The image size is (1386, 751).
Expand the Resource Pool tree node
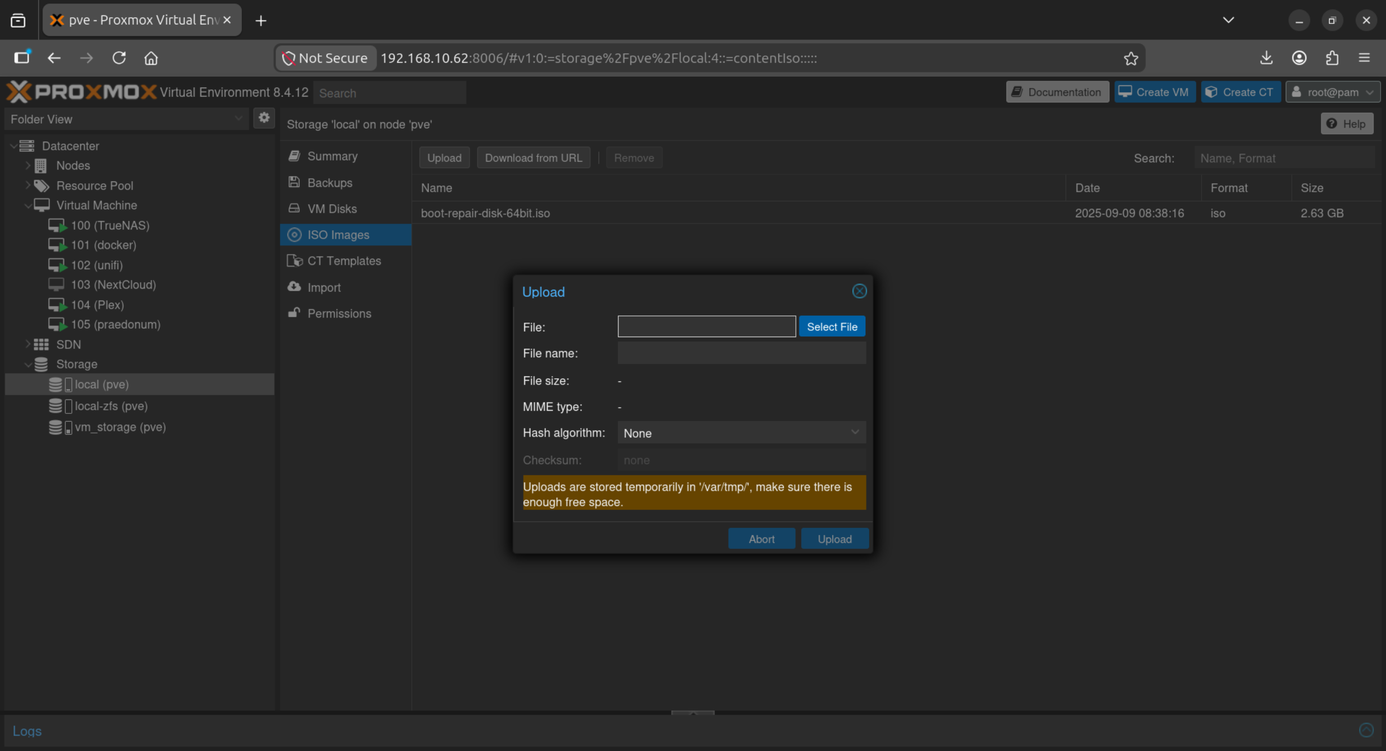coord(28,185)
